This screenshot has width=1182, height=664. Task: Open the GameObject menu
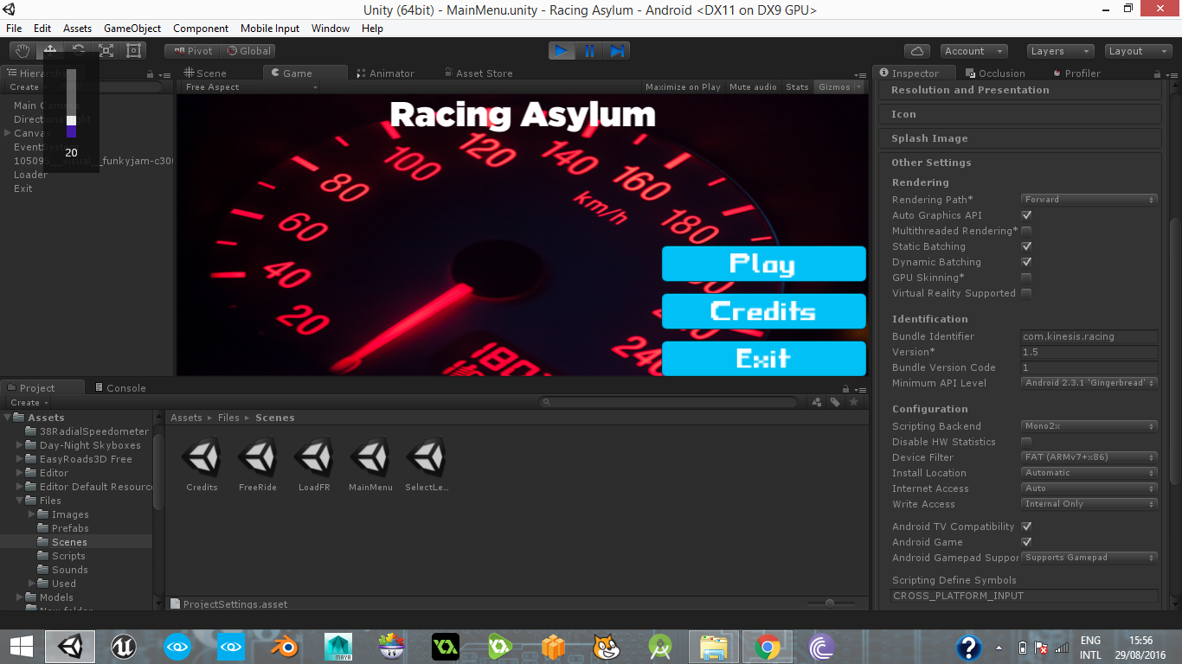(132, 29)
